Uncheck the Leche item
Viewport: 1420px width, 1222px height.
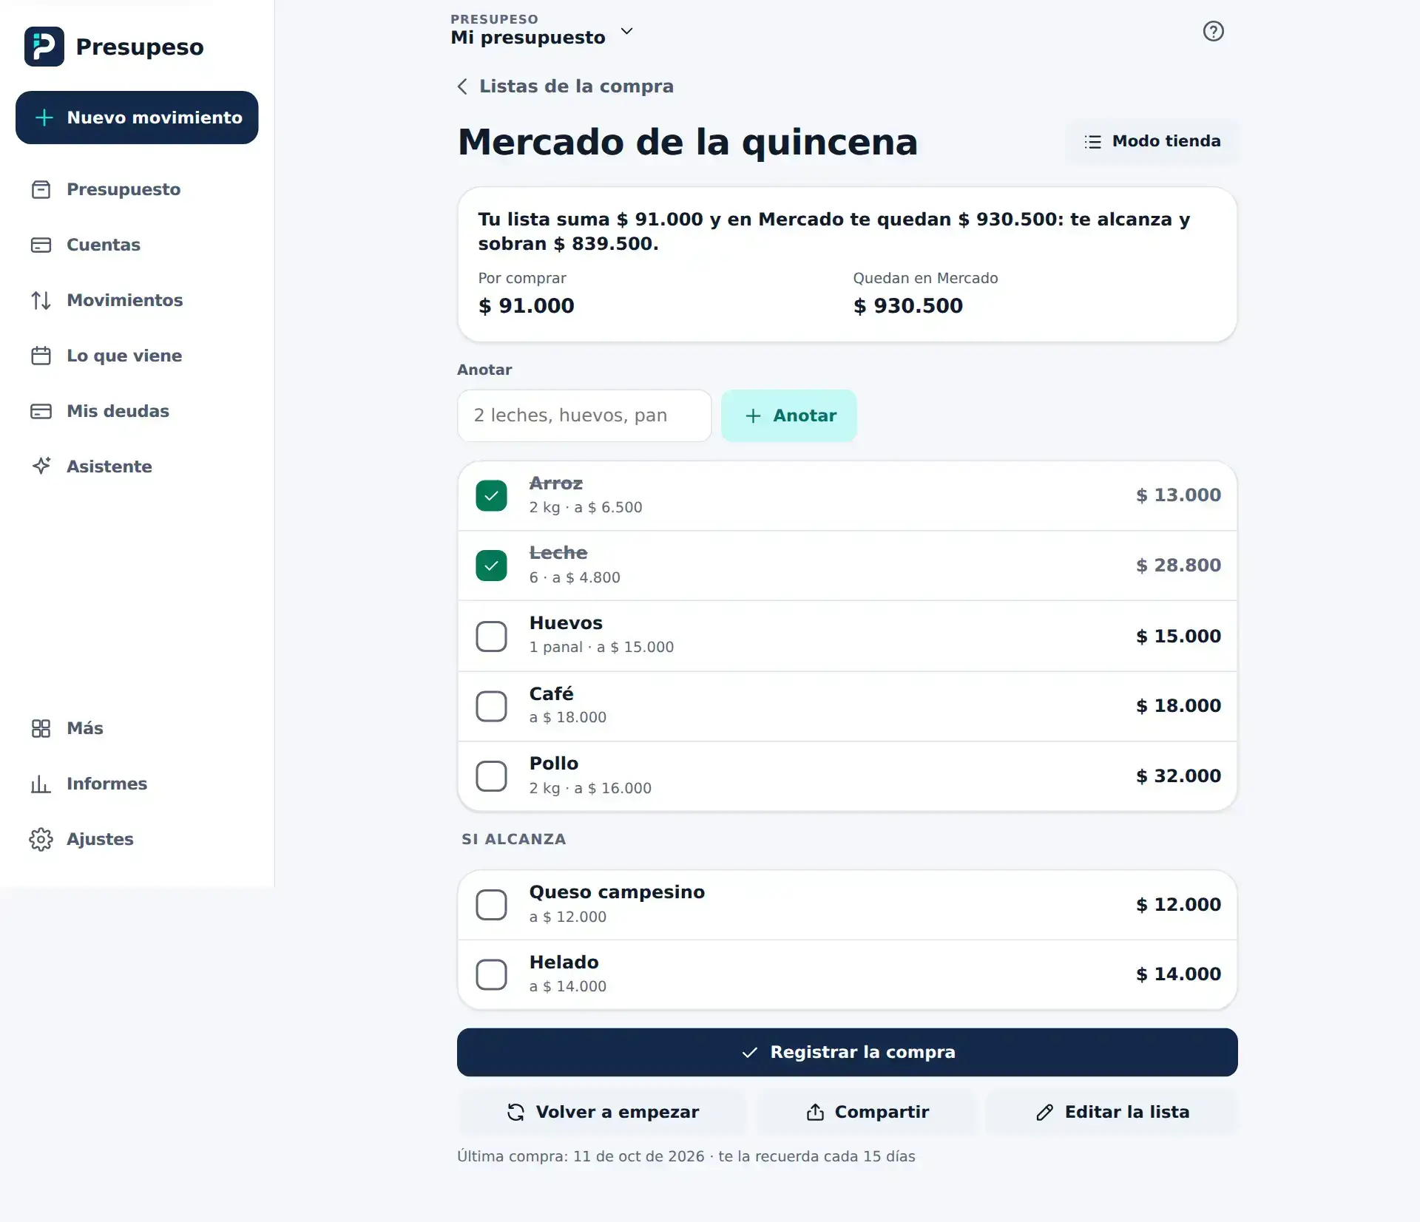click(x=491, y=566)
